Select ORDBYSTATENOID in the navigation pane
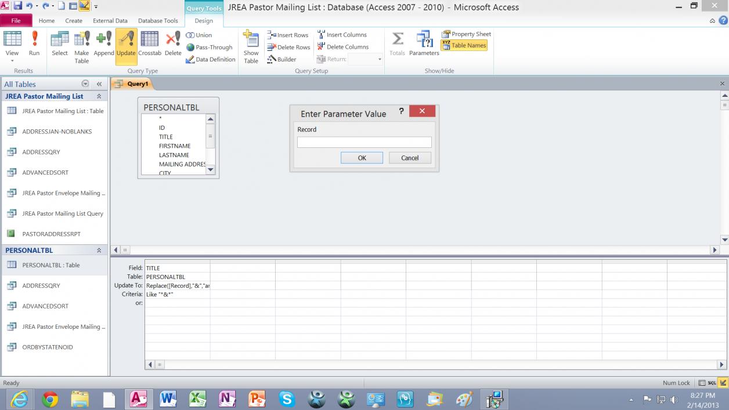 (x=48, y=347)
